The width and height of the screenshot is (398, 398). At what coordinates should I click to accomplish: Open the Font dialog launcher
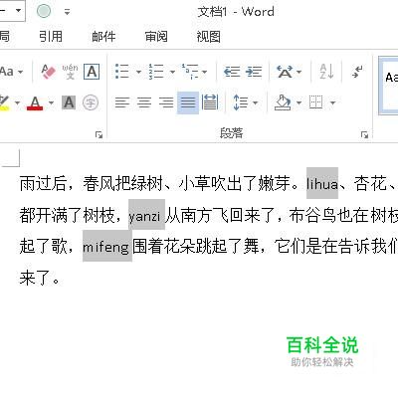pos(99,134)
